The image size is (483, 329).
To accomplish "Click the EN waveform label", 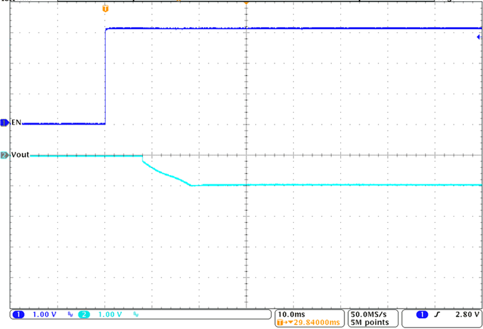I will [x=16, y=122].
